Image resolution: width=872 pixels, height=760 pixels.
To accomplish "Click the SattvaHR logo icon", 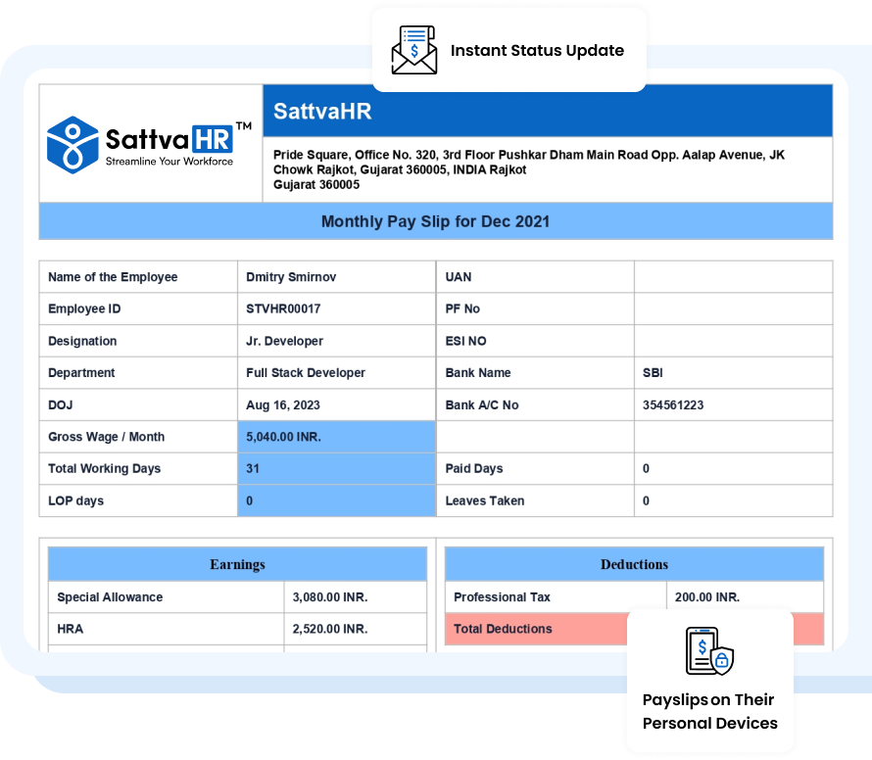I will tap(73, 144).
